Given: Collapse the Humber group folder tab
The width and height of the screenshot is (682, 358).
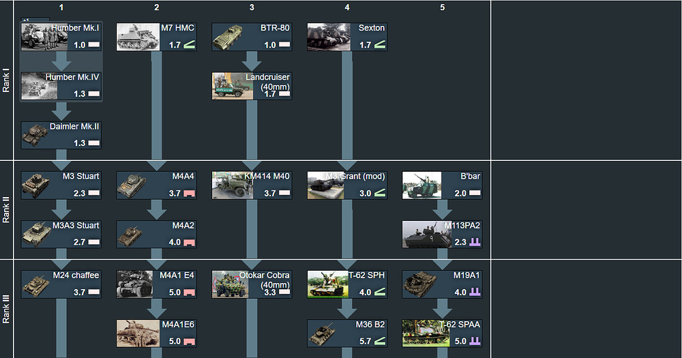Looking at the screenshot, I should (x=27, y=20).
